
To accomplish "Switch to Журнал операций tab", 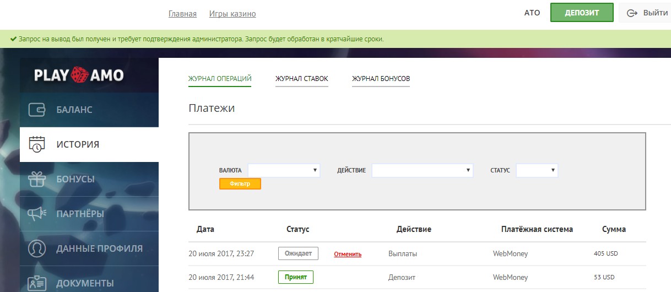I will (220, 79).
